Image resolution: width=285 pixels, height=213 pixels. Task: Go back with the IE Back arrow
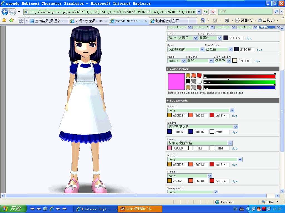(x=5, y=12)
